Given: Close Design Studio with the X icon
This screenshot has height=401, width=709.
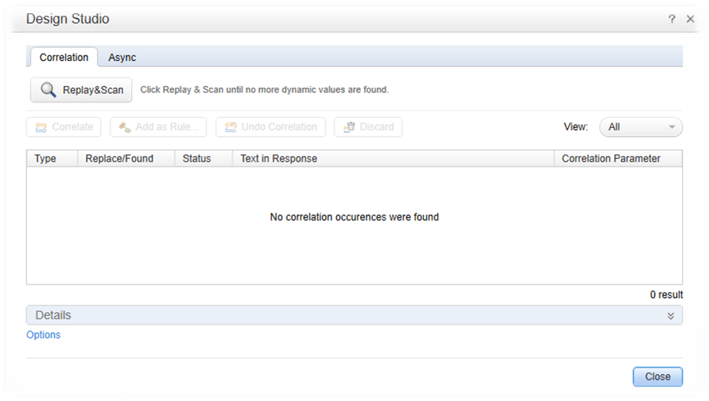Looking at the screenshot, I should (x=690, y=19).
